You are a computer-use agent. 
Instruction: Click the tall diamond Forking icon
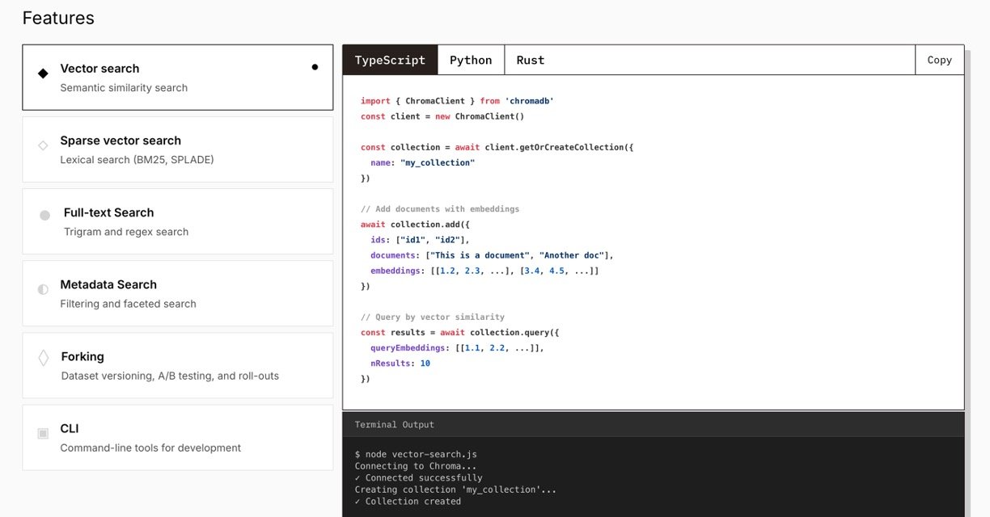(44, 358)
